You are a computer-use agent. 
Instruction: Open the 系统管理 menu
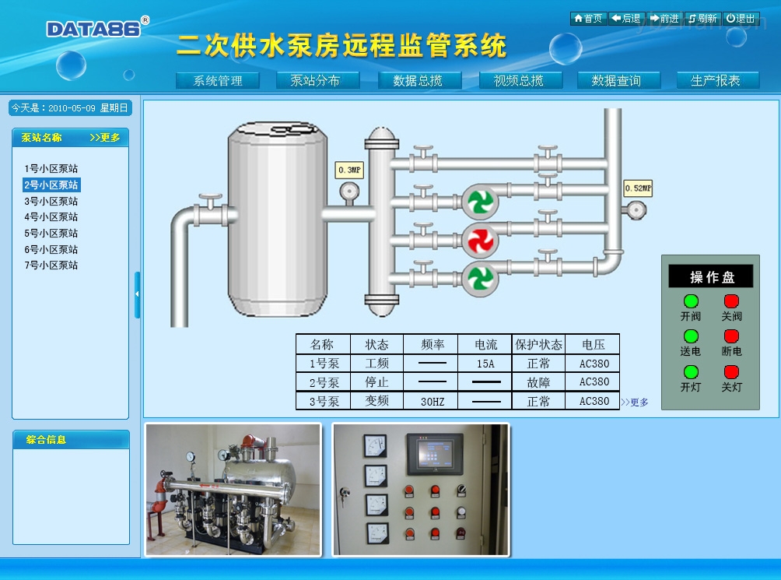(218, 81)
